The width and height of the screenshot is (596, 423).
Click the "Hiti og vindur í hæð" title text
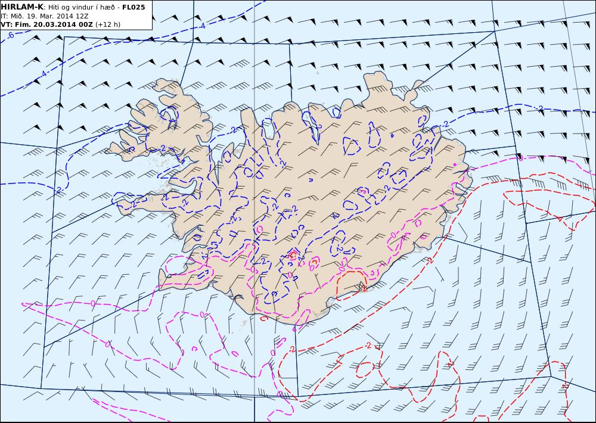[x=81, y=7]
